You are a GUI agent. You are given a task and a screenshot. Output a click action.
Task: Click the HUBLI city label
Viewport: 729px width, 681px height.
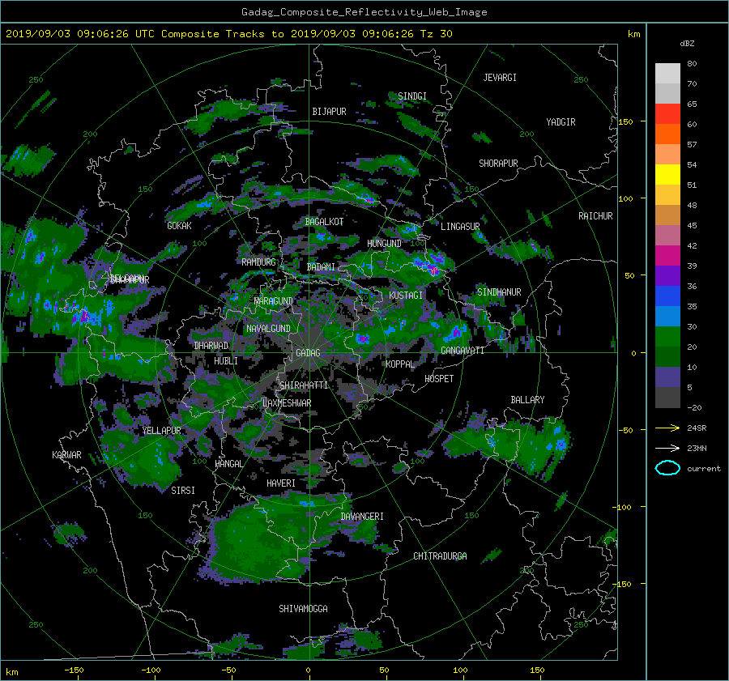coord(226,360)
